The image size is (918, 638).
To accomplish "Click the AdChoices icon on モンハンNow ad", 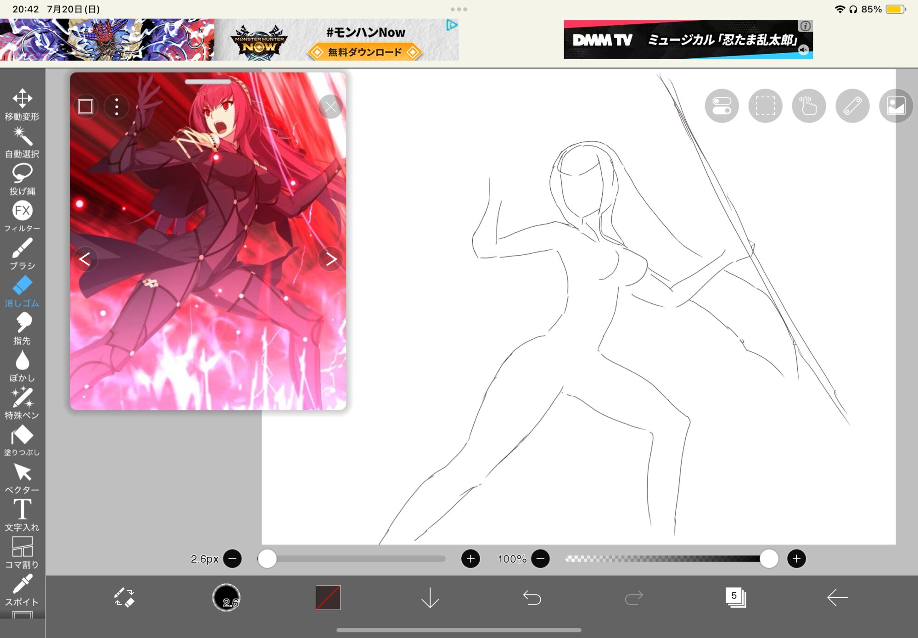I will [x=452, y=25].
